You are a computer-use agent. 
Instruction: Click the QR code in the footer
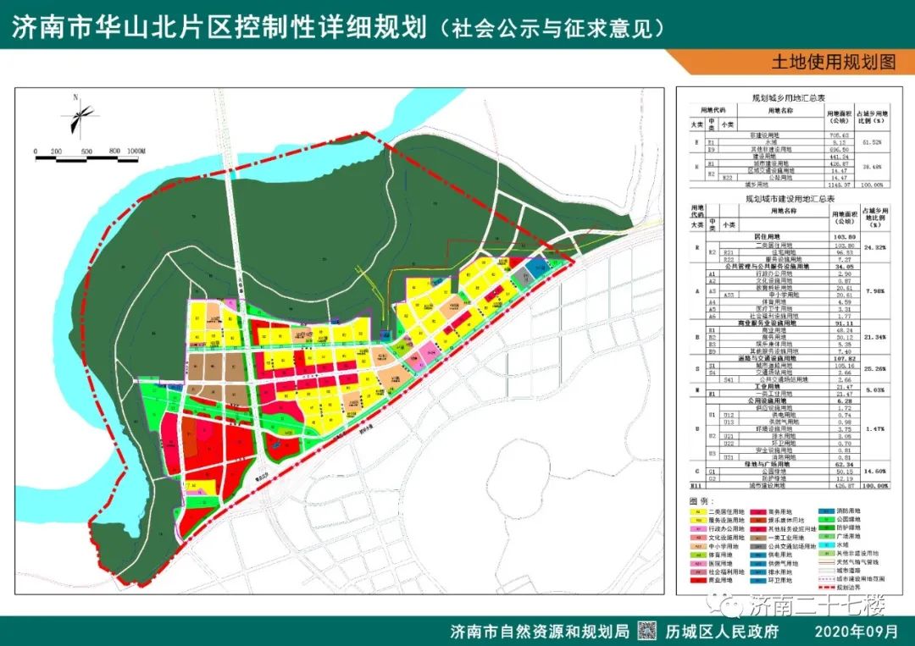pyautogui.click(x=646, y=632)
